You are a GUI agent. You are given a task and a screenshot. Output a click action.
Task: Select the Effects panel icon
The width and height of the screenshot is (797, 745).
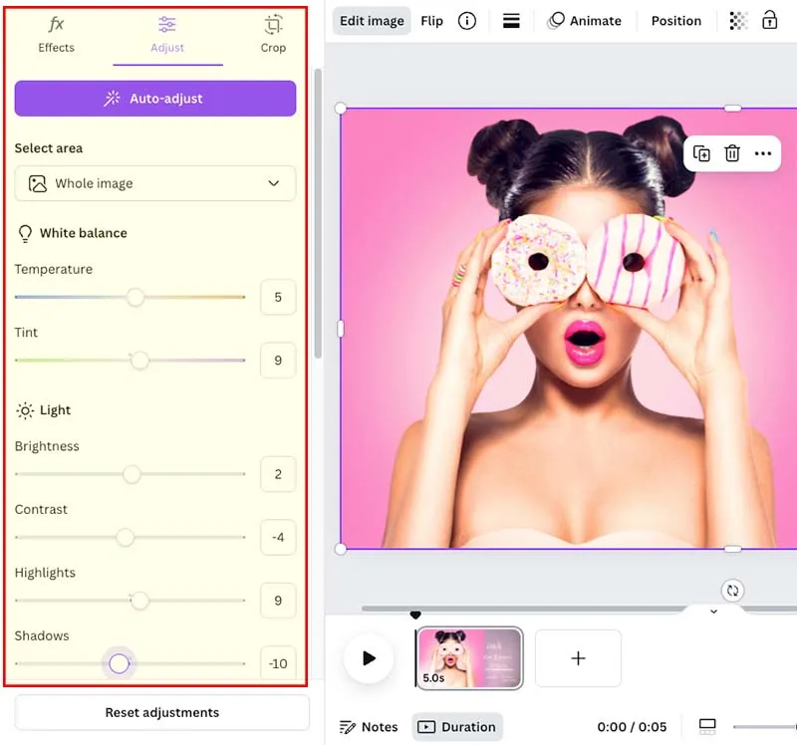55,35
